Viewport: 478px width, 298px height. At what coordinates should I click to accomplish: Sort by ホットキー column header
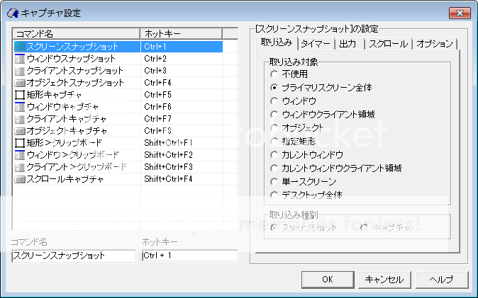pyautogui.click(x=182, y=33)
